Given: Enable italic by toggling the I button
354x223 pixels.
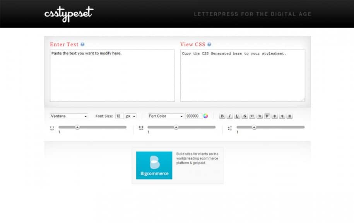Looking at the screenshot, I should click(229, 116).
